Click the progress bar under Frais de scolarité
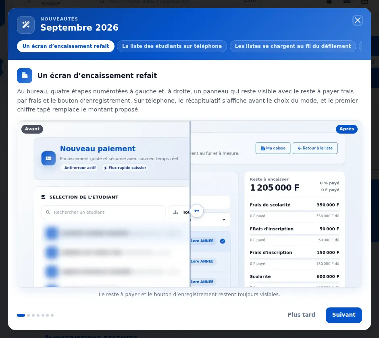Viewport: 379px width, 338px height. 294,211
